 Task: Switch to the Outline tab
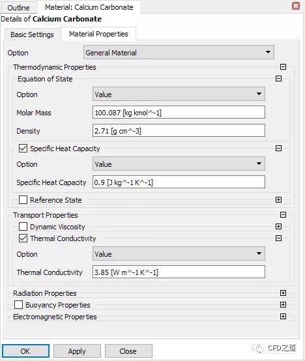tap(18, 8)
